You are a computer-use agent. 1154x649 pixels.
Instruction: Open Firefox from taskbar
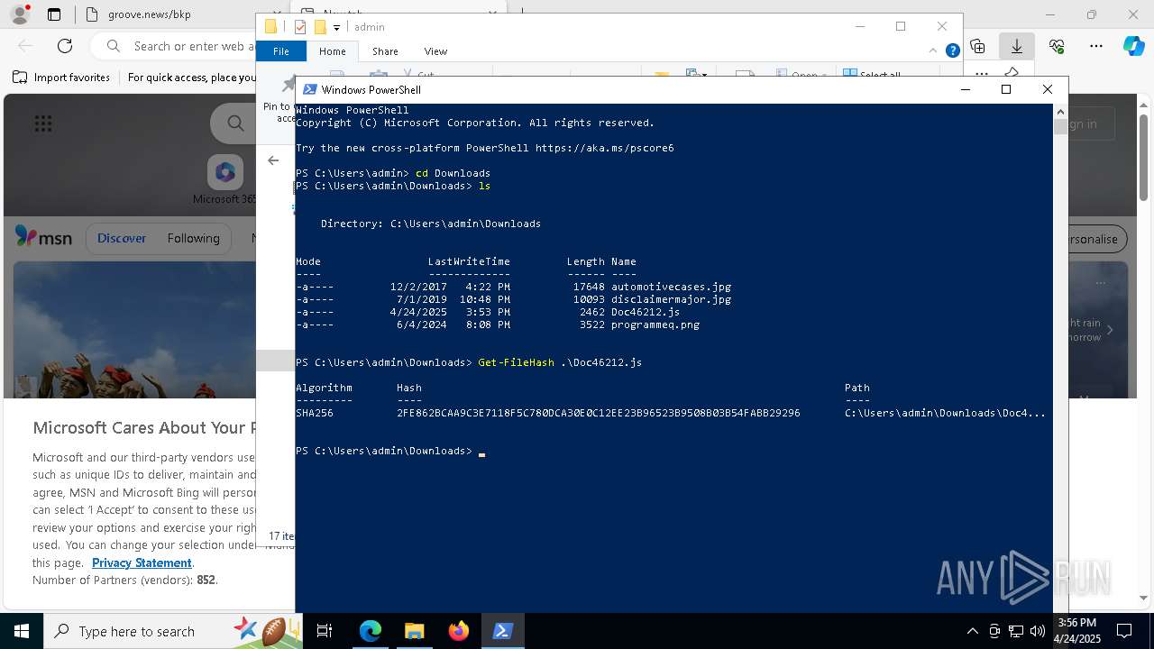(x=458, y=631)
